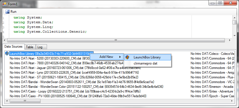Click the using System.Linq code line
The width and height of the screenshot is (239, 108).
coord(33,27)
